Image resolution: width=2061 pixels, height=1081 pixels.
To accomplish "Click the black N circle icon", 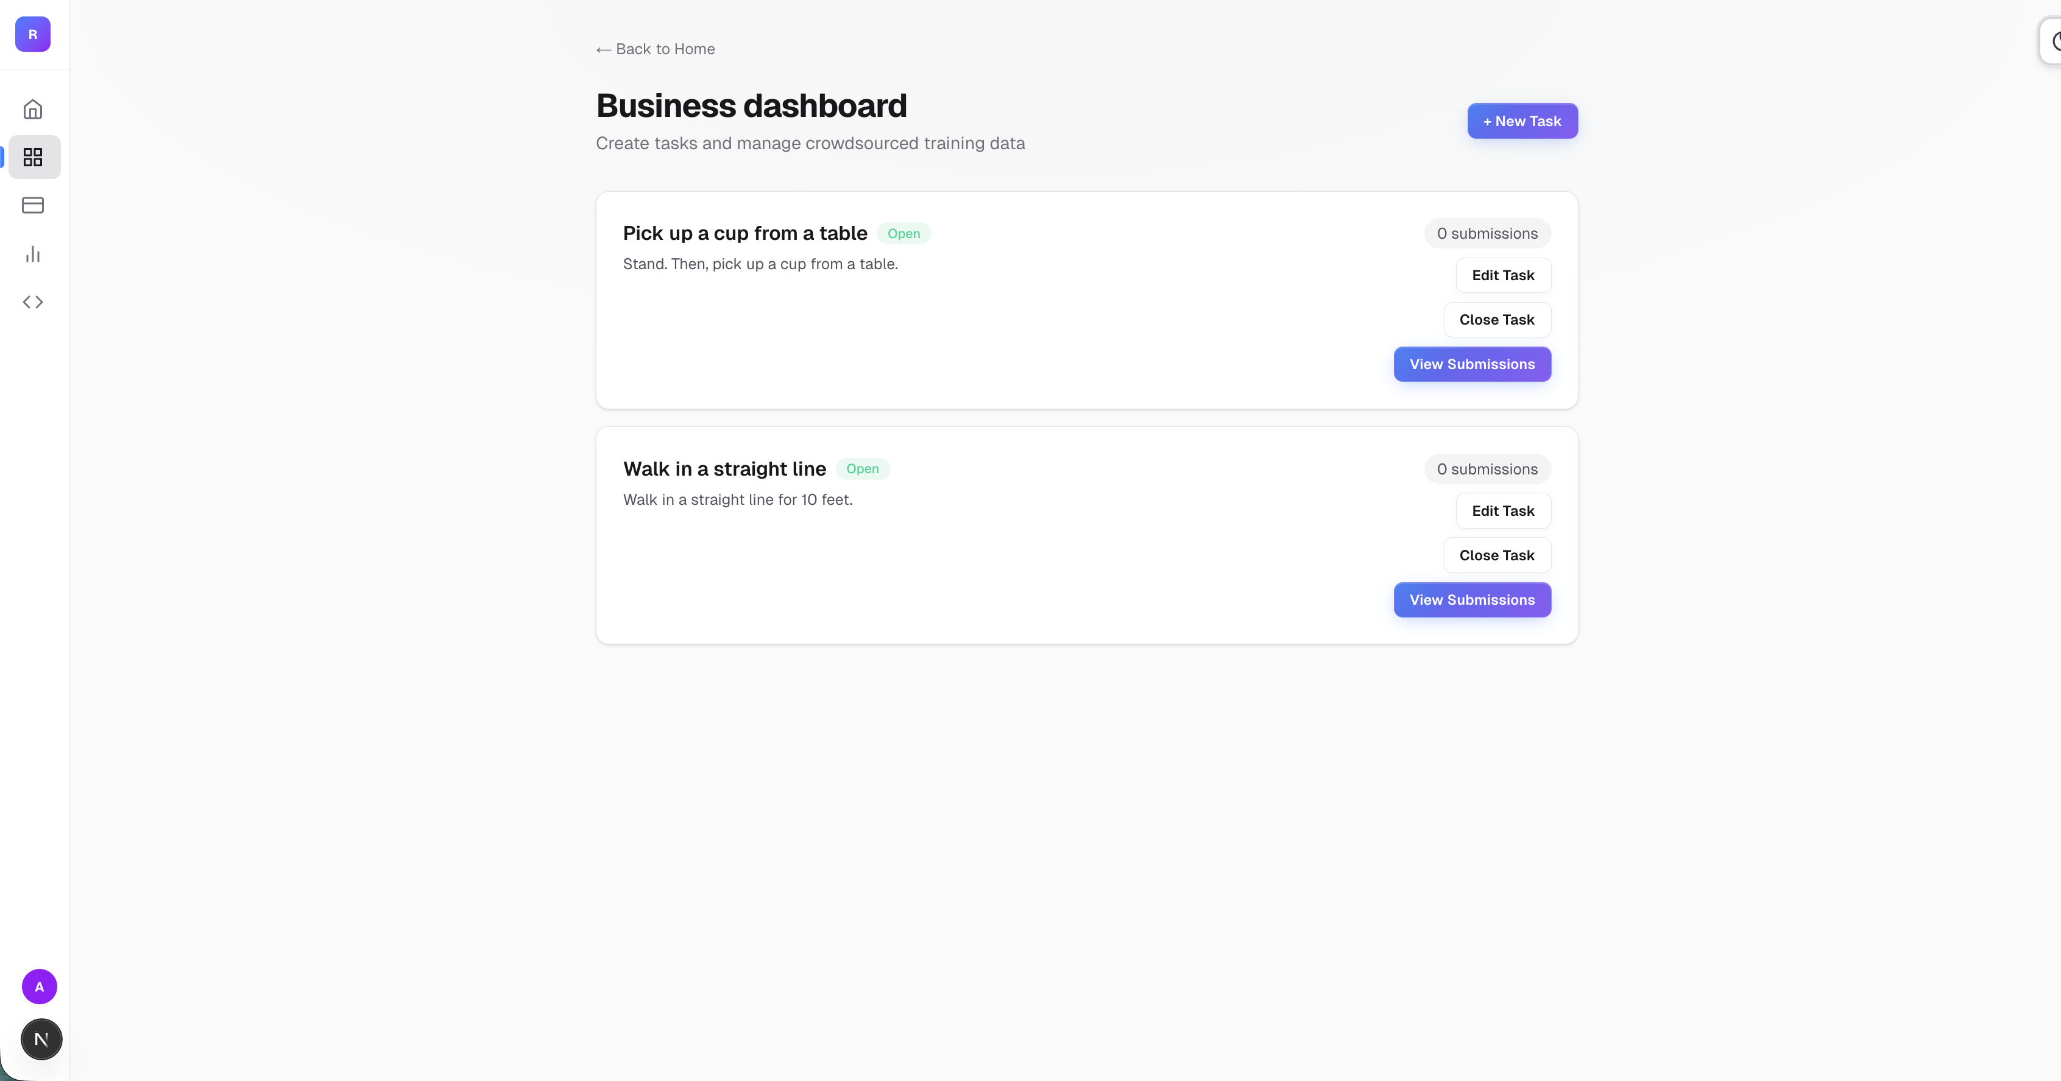I will pos(41,1040).
